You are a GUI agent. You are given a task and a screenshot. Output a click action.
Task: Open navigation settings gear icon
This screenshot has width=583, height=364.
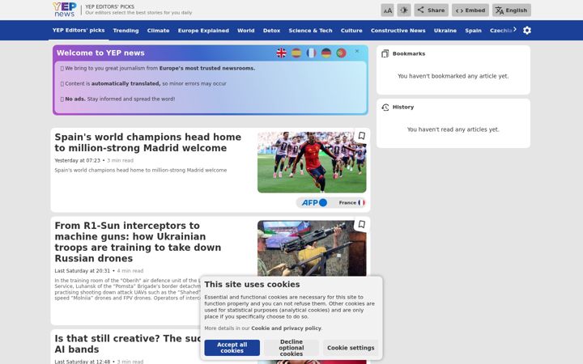pos(527,31)
